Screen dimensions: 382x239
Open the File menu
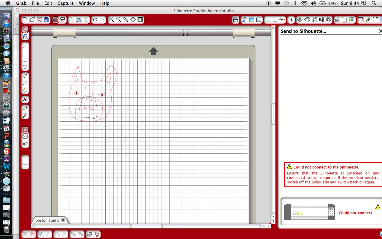[35, 3]
